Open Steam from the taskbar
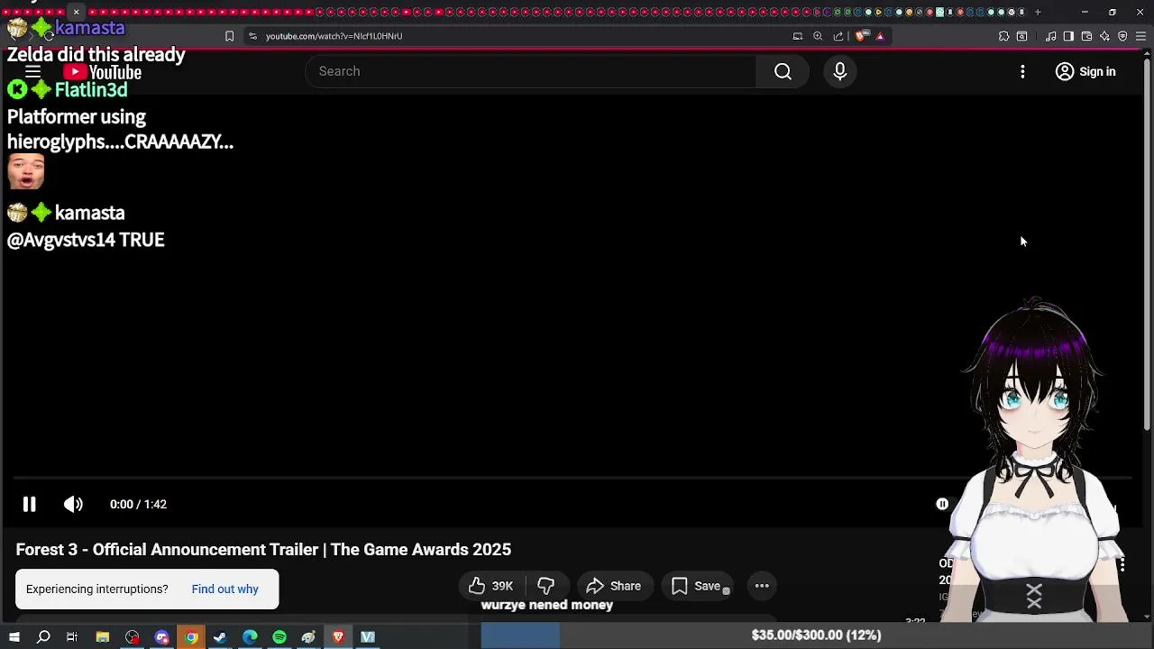This screenshot has height=649, width=1154. 220,636
